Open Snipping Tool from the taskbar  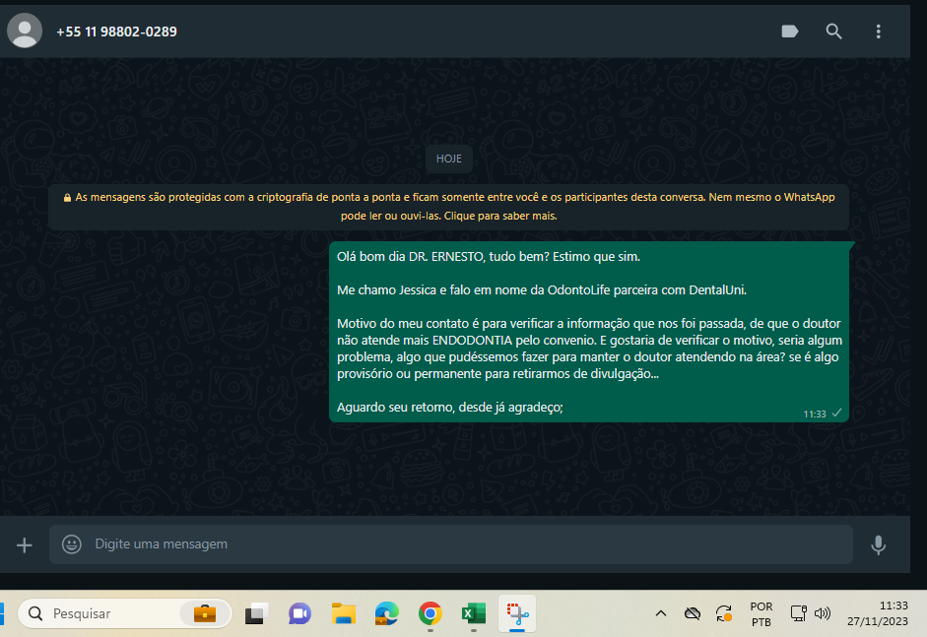(517, 614)
